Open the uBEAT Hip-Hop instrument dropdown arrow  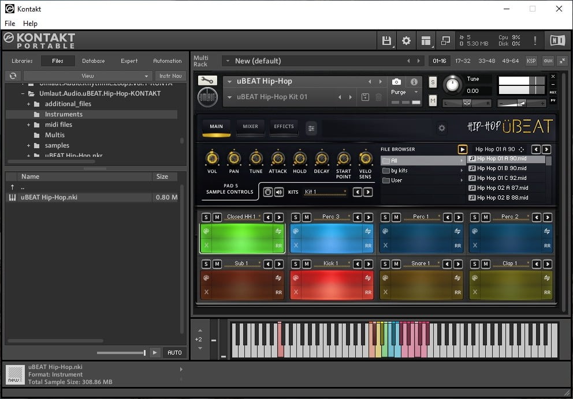point(229,82)
